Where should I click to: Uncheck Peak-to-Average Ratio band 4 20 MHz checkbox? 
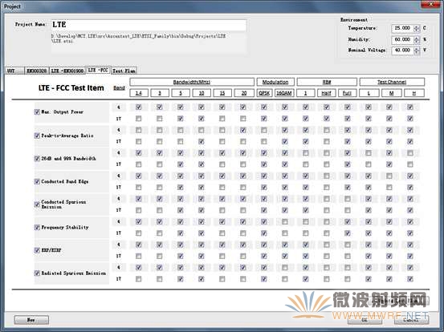tap(243, 130)
